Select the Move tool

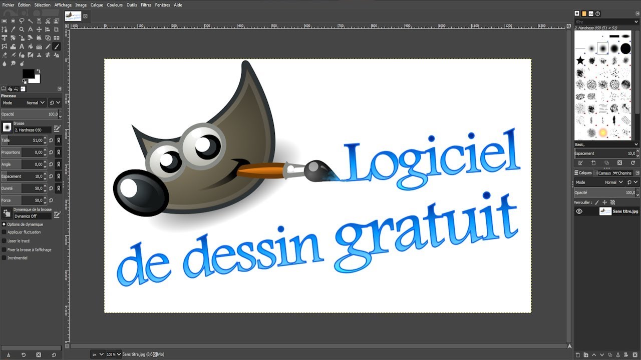[39, 29]
